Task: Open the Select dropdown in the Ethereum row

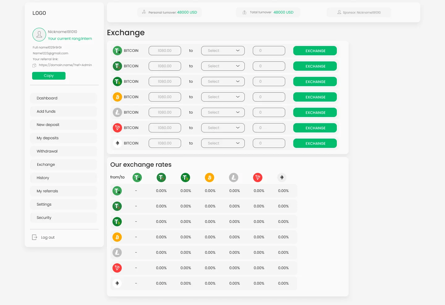Action: click(223, 143)
